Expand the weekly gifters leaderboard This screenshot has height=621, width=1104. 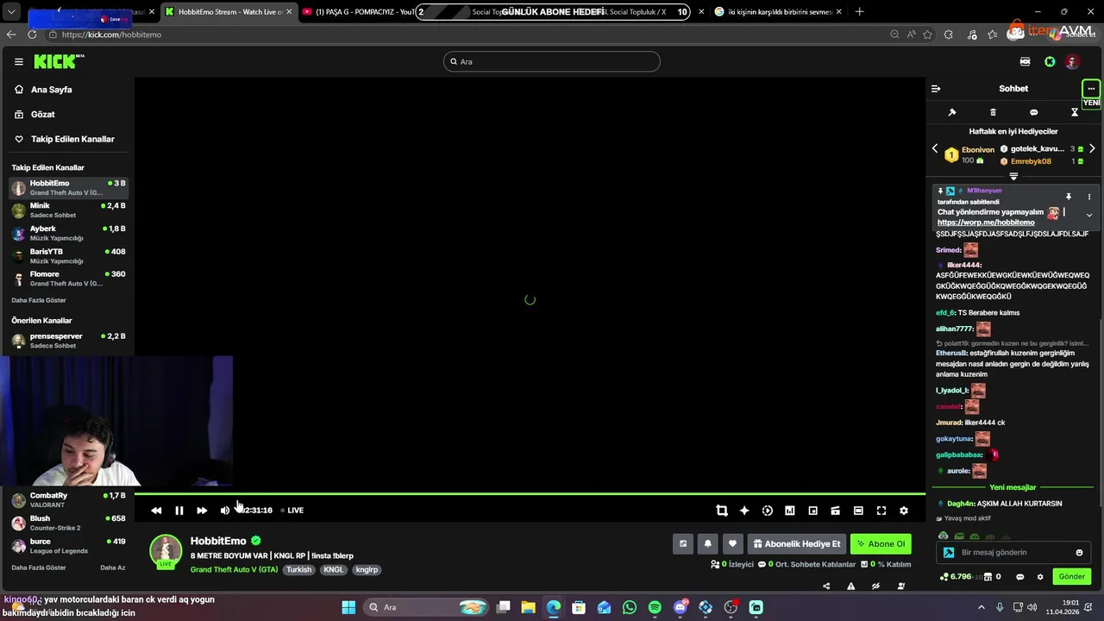pyautogui.click(x=1013, y=176)
